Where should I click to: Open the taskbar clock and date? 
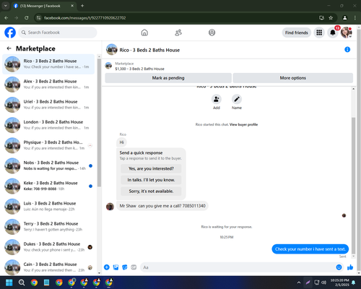click(339, 282)
